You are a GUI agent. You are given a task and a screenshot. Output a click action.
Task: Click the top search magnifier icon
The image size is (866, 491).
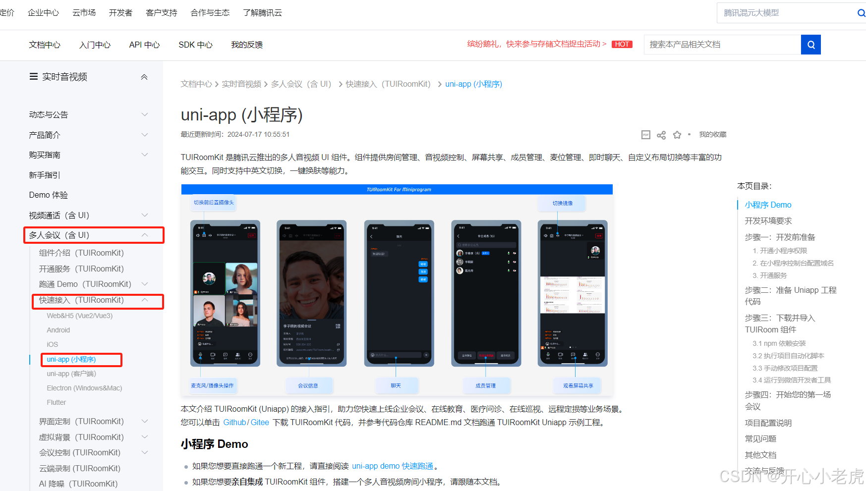click(x=861, y=13)
